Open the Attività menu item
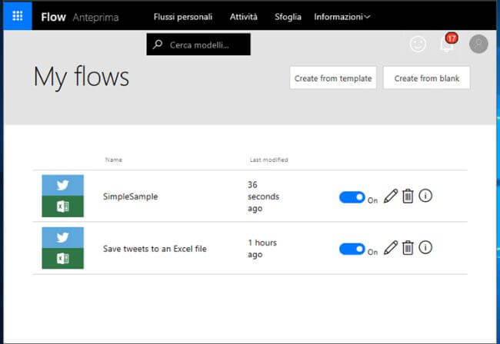This screenshot has width=500, height=344. (244, 17)
